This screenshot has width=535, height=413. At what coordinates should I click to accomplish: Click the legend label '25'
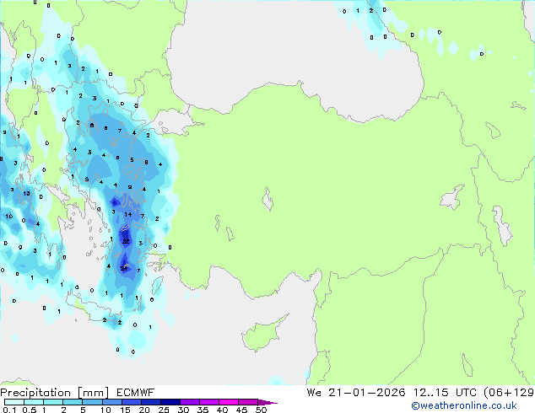tap(164, 410)
